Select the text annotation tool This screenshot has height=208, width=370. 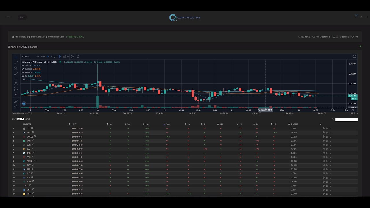[x=16, y=78]
